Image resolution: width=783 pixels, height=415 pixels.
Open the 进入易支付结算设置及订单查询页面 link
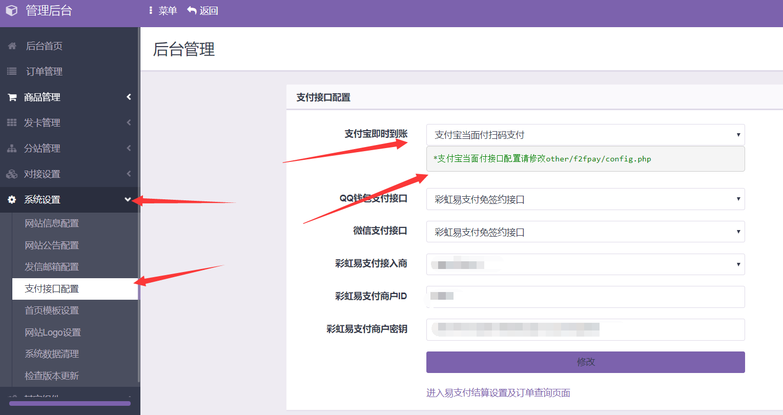(498, 392)
